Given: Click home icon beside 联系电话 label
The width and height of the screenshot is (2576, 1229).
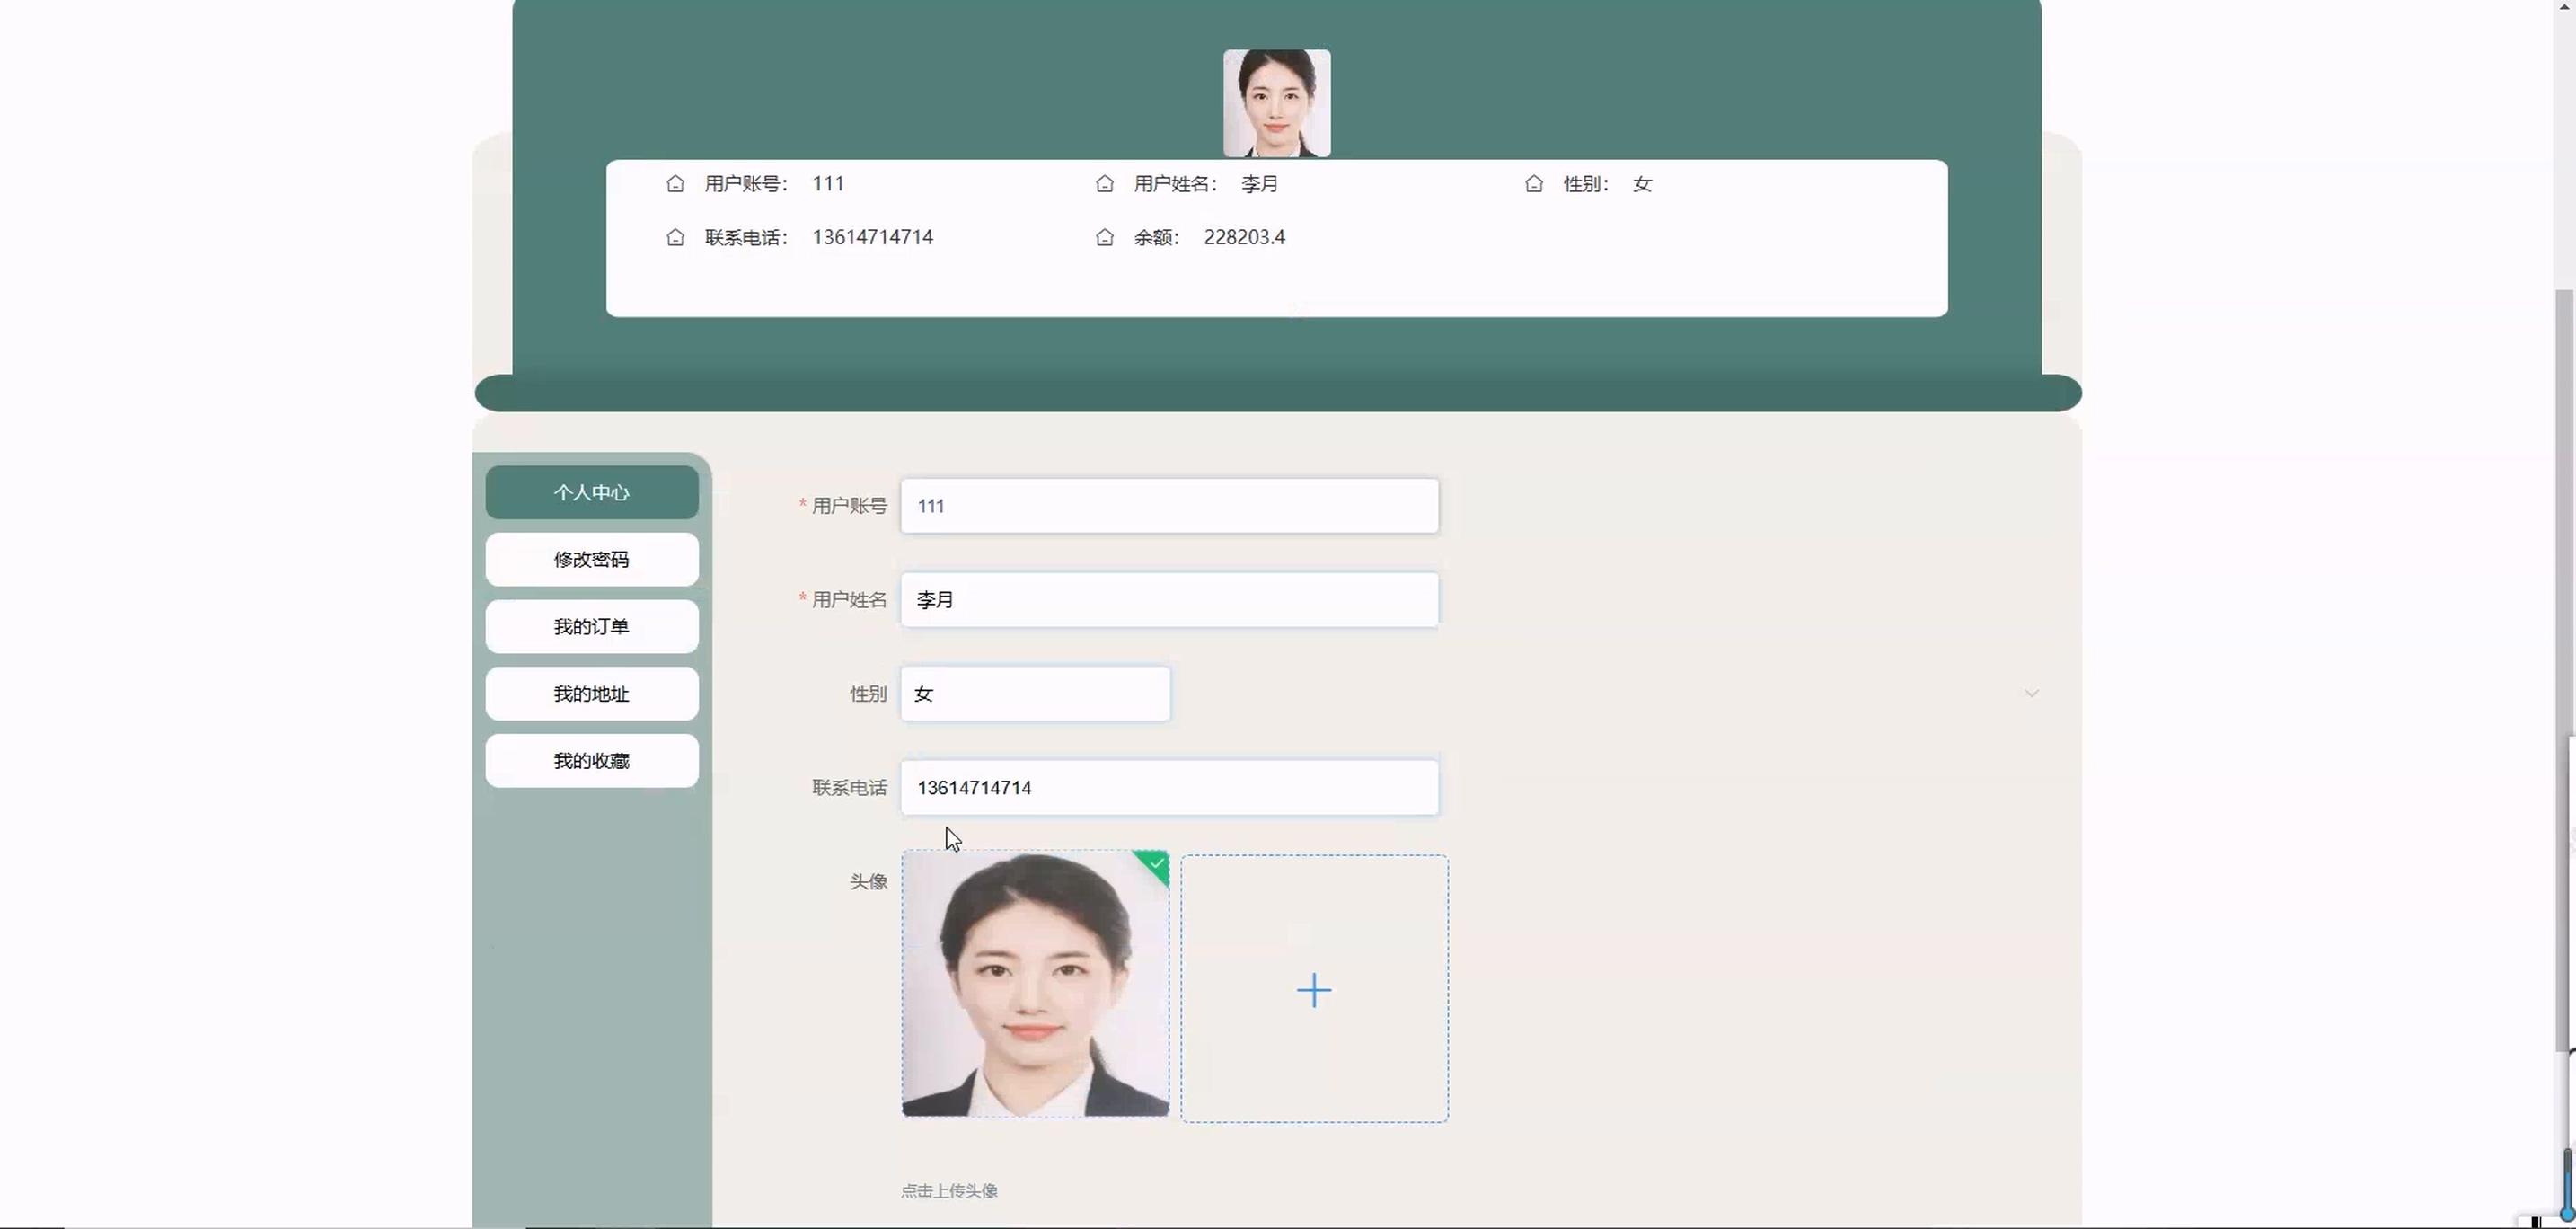Looking at the screenshot, I should (x=675, y=238).
